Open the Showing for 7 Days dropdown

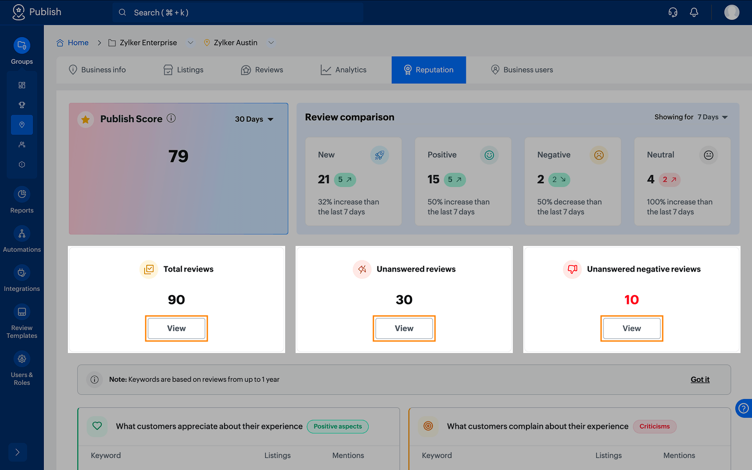pos(712,117)
